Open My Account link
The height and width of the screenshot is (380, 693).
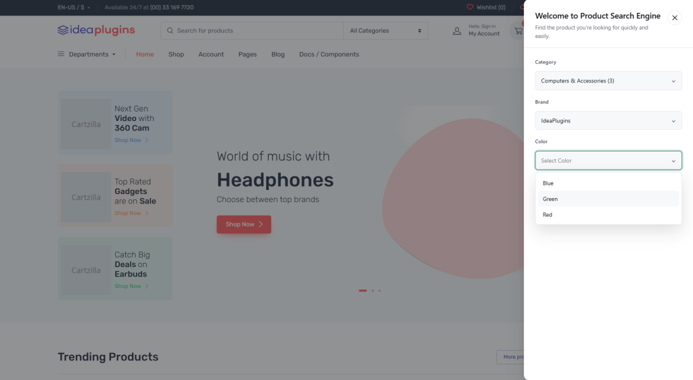484,34
